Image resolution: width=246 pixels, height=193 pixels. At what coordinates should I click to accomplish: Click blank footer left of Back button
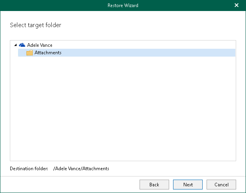(71, 184)
